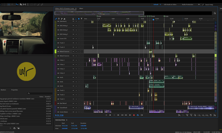222x133 pixels.
Task: Move playhead to previous marker
Action: click(x=118, y=115)
